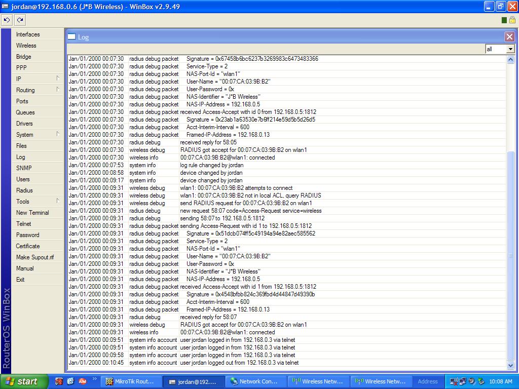Open the Files menu
This screenshot has height=389, width=519.
[x=38, y=146]
